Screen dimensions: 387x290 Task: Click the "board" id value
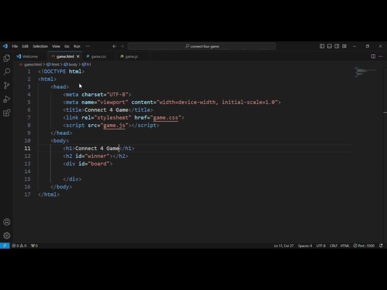click(99, 164)
